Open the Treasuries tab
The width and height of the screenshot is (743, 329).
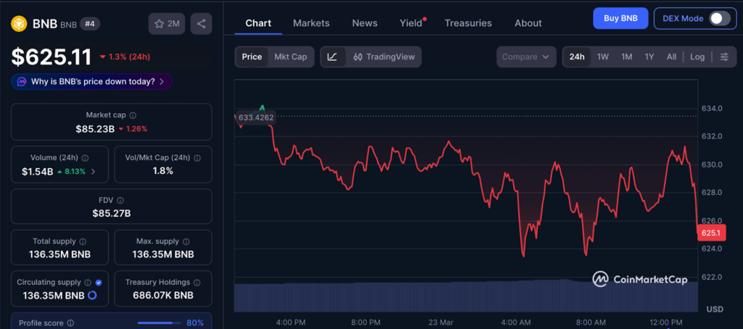pyautogui.click(x=468, y=23)
